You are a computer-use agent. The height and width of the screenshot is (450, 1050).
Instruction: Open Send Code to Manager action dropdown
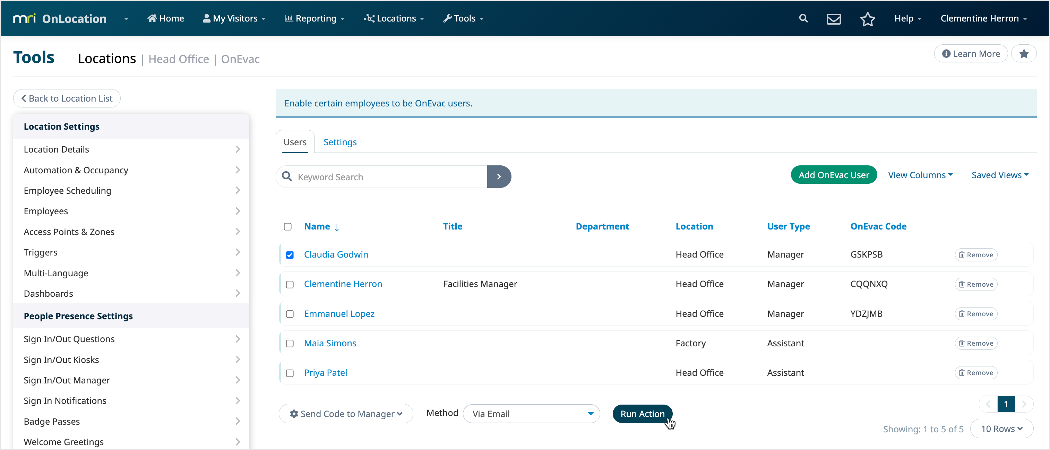click(x=346, y=414)
